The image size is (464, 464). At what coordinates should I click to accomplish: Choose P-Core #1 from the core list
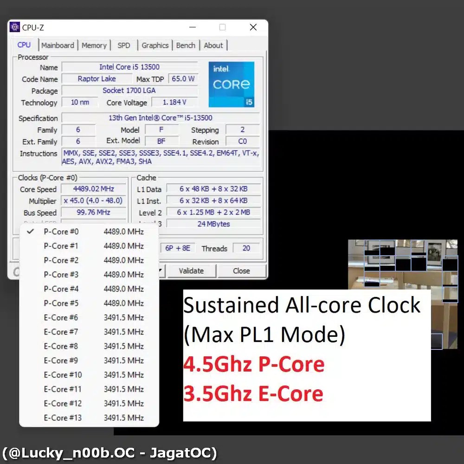point(89,246)
